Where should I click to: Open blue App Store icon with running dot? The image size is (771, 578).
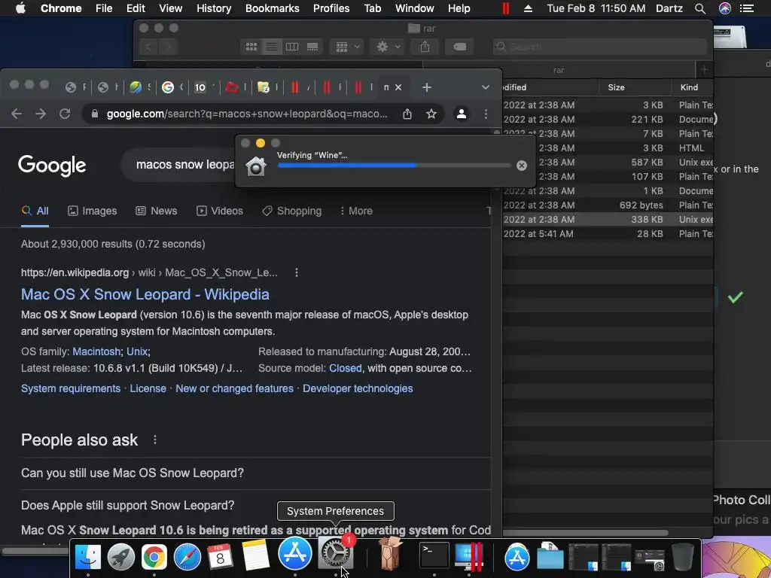[x=294, y=554]
